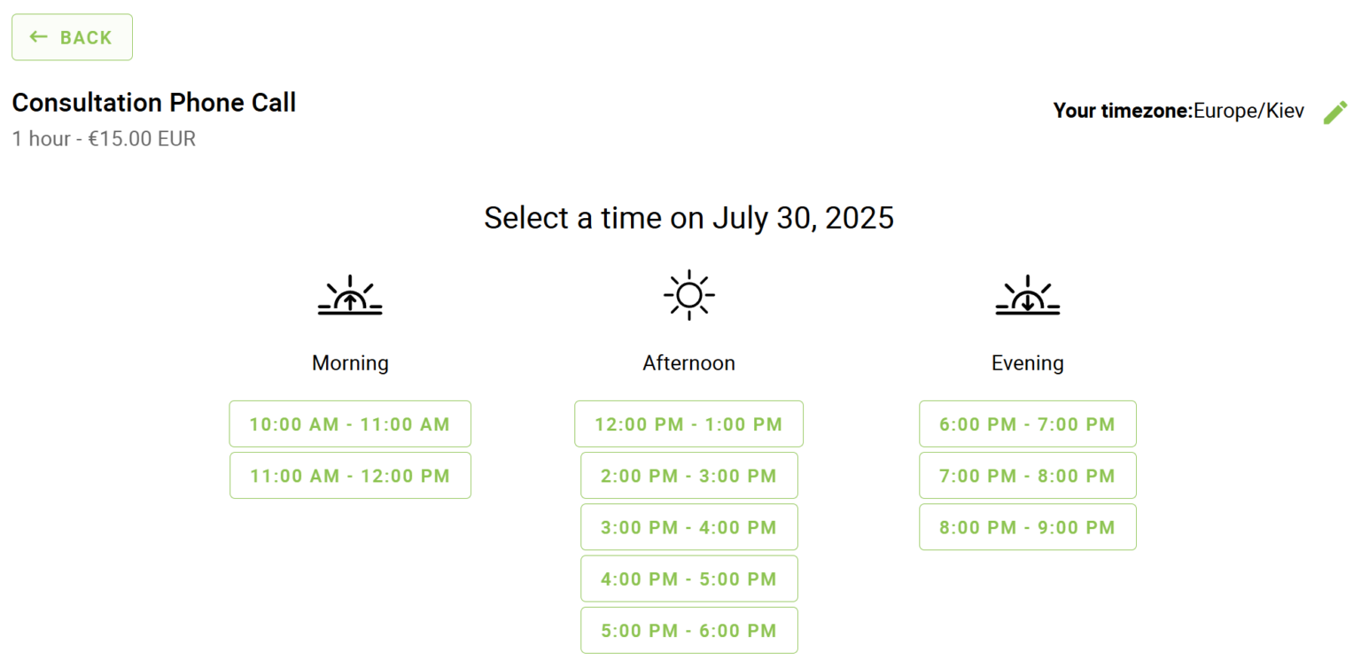Click the Select a time heading

tap(688, 218)
